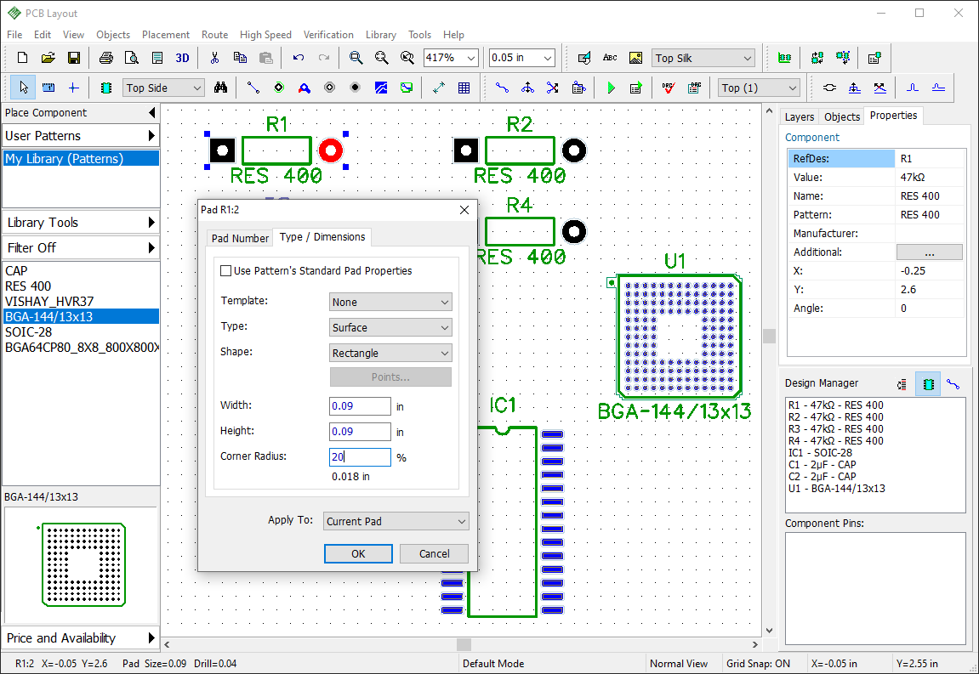This screenshot has width=979, height=674.
Task: Open the Shape dropdown set to Rectangle
Action: click(390, 354)
